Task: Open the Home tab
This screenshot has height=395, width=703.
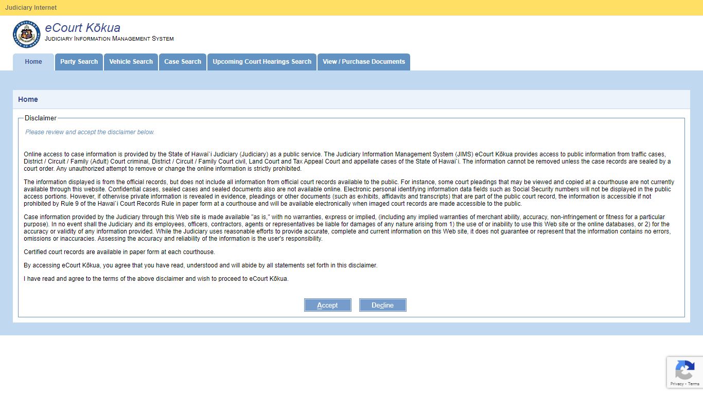Action: [33, 62]
